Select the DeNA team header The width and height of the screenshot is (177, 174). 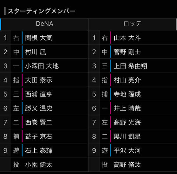pos(45,24)
